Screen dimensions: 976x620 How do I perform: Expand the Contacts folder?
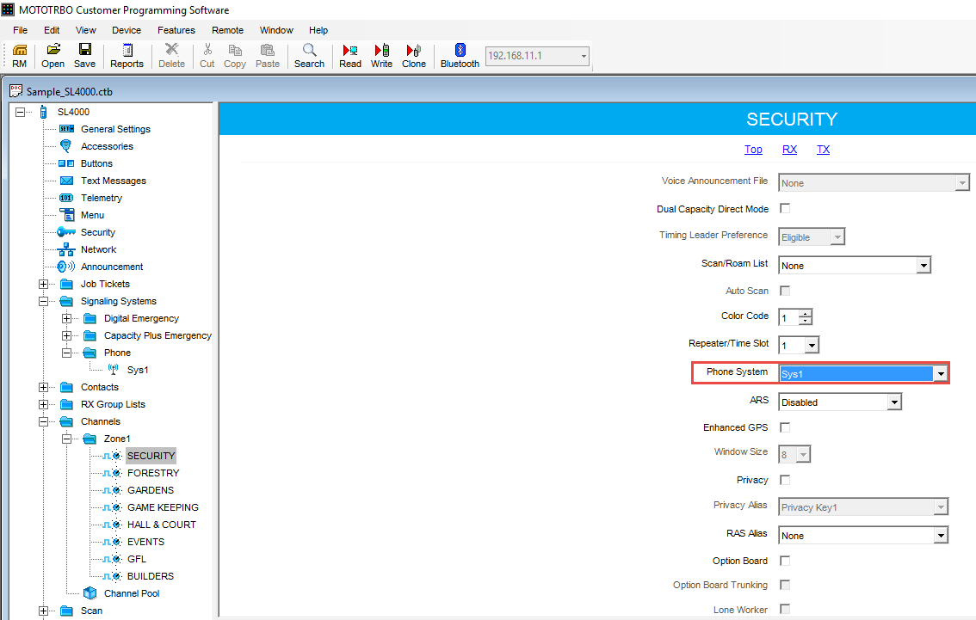(x=43, y=388)
